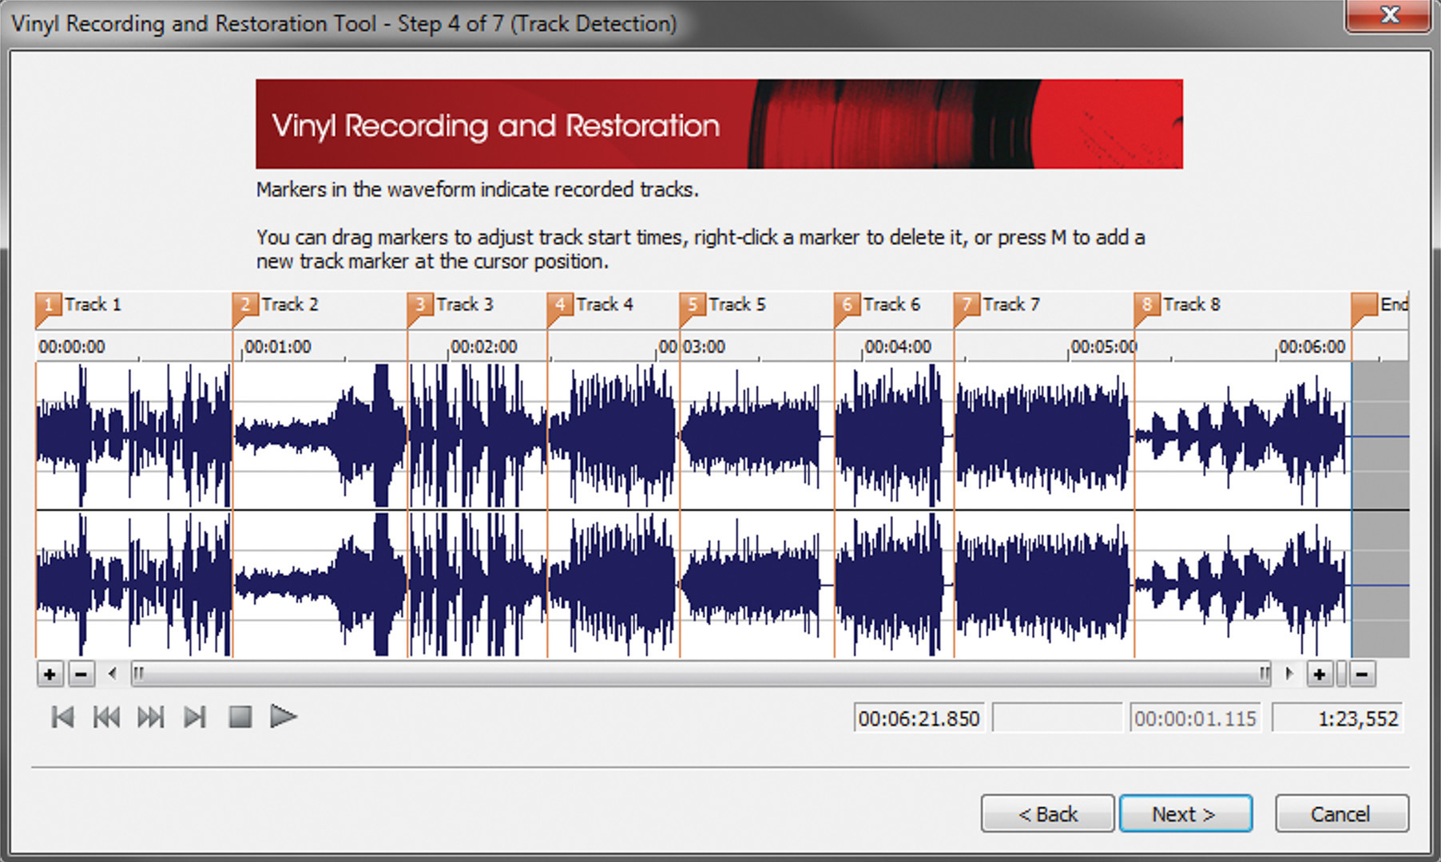Screen dimensions: 1441x862
Task: Select the Track 8 marker flag
Action: pyautogui.click(x=1147, y=306)
